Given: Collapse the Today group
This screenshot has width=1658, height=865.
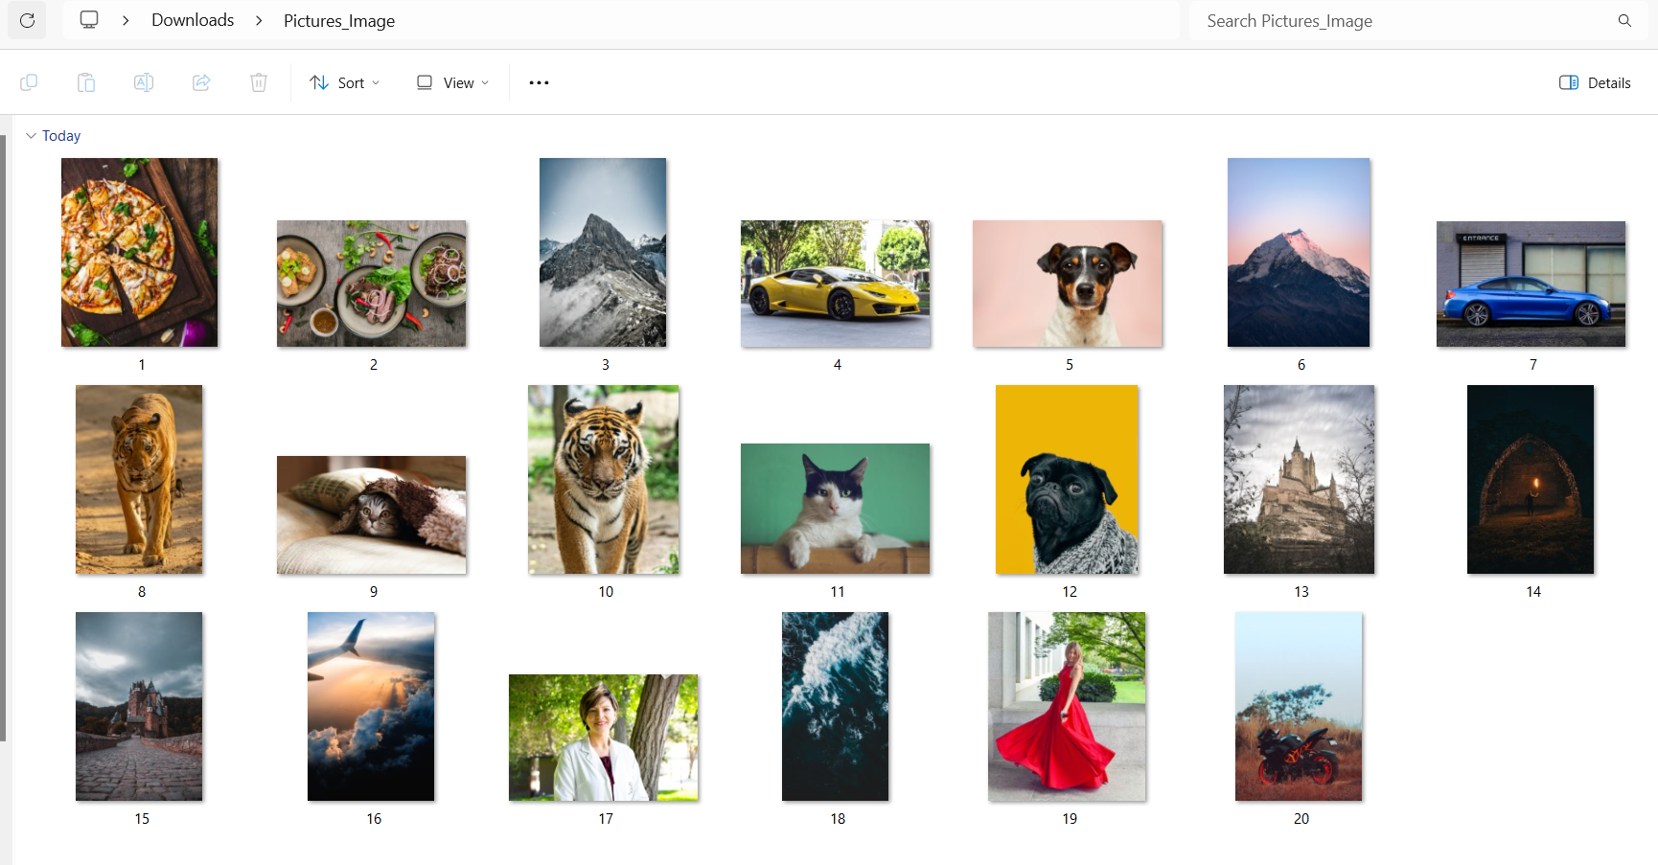Looking at the screenshot, I should click(32, 135).
